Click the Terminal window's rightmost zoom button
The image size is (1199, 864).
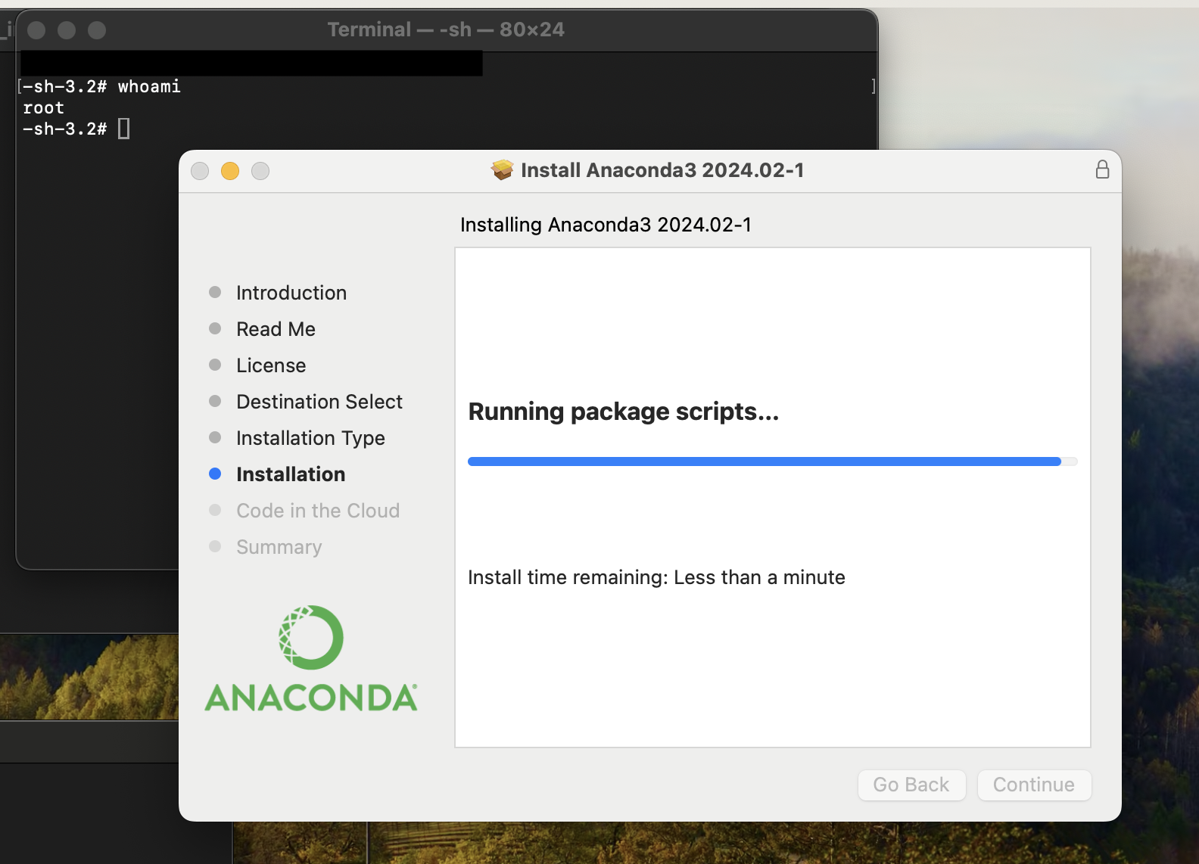(97, 30)
